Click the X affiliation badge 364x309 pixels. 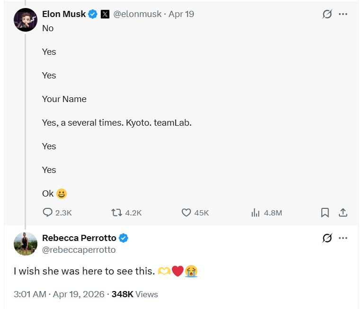(x=105, y=14)
